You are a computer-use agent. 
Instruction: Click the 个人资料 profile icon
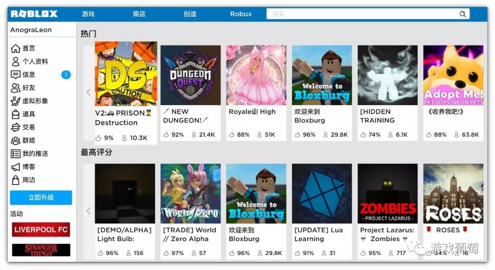click(x=16, y=61)
